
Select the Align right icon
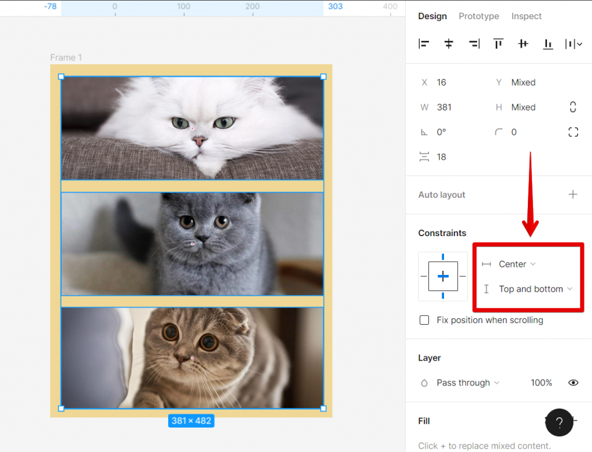click(473, 43)
